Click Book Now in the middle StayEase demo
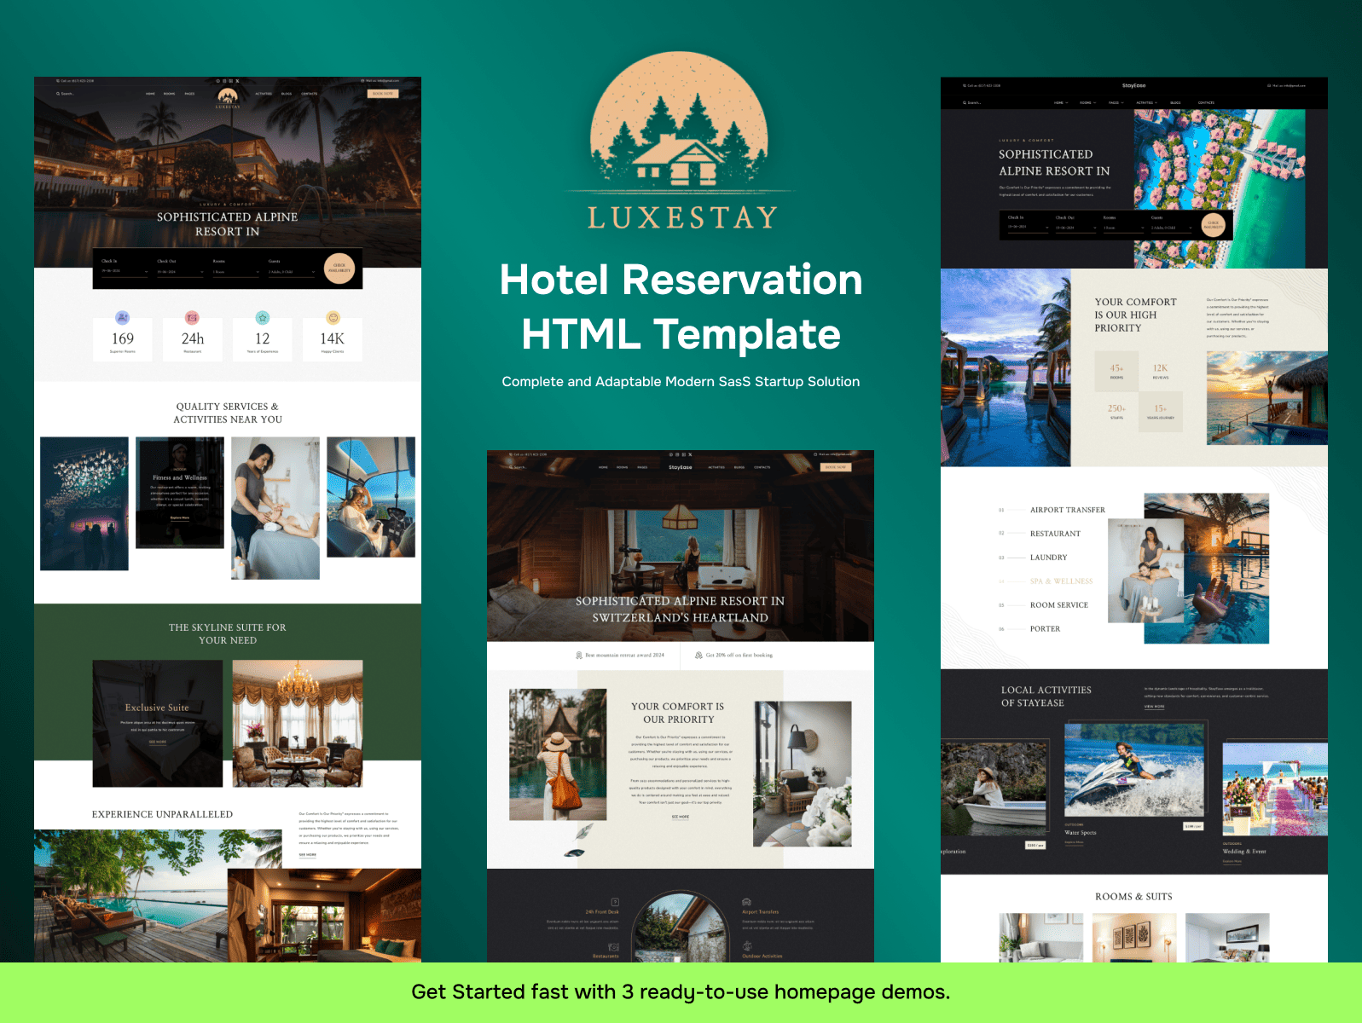Screen dimensions: 1362x1023 click(x=836, y=467)
